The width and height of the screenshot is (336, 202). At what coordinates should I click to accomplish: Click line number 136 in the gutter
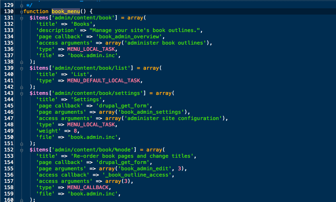click(x=9, y=49)
